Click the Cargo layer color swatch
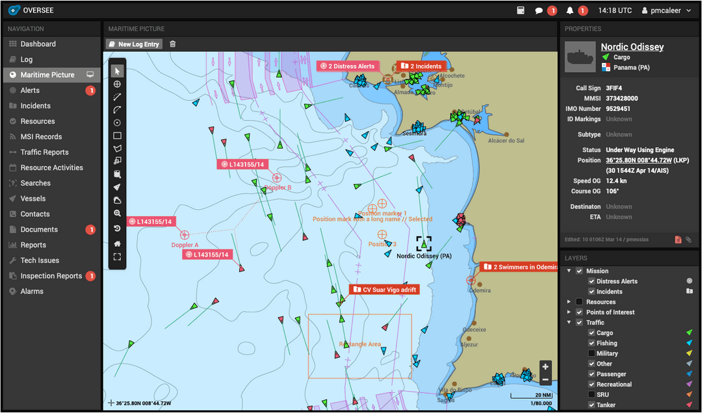 [x=689, y=332]
